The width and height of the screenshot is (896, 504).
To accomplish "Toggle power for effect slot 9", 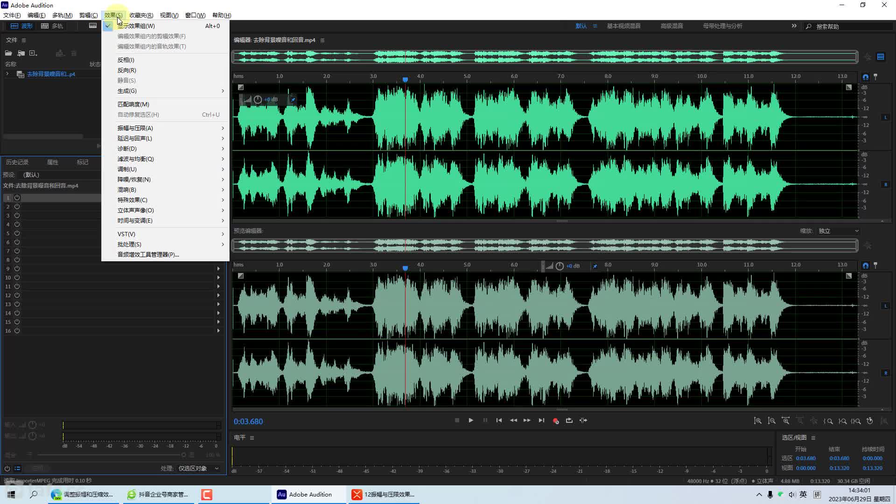I will (x=17, y=269).
